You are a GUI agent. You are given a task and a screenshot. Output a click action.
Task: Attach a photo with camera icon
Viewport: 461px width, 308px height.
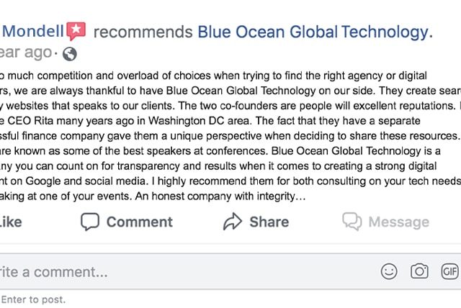click(419, 271)
